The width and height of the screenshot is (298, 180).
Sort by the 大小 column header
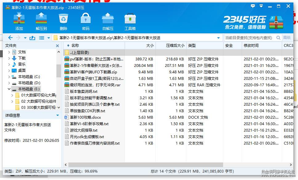coord(140,46)
